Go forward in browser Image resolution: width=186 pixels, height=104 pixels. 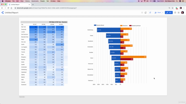(5, 8)
